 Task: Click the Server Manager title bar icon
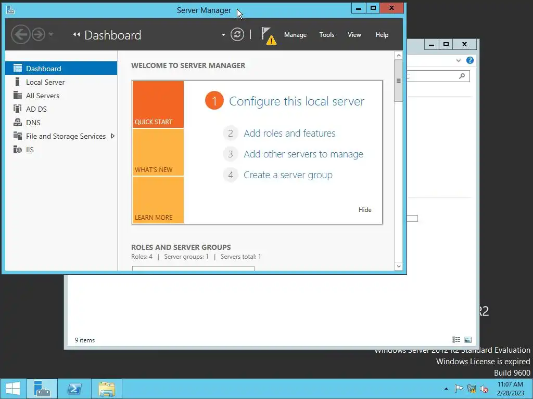click(10, 10)
